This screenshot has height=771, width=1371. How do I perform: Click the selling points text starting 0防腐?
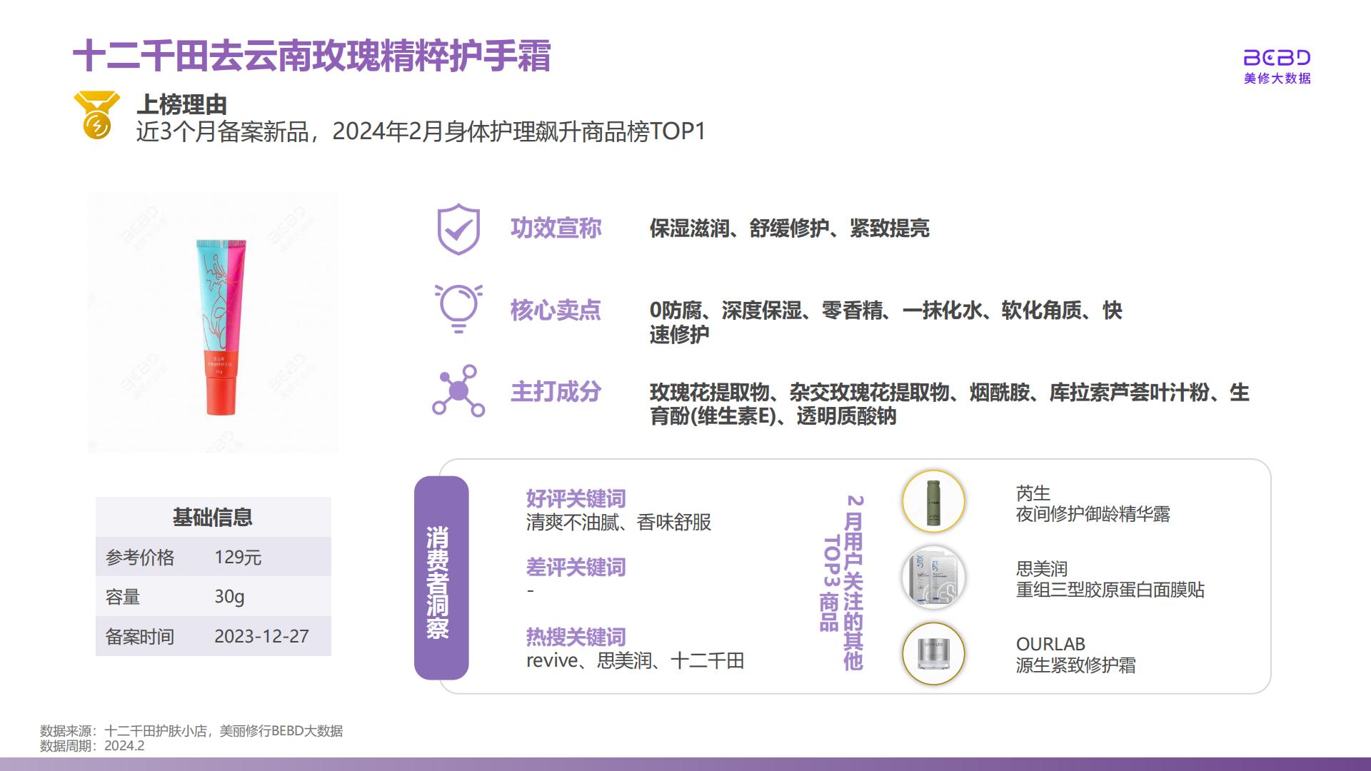(885, 322)
